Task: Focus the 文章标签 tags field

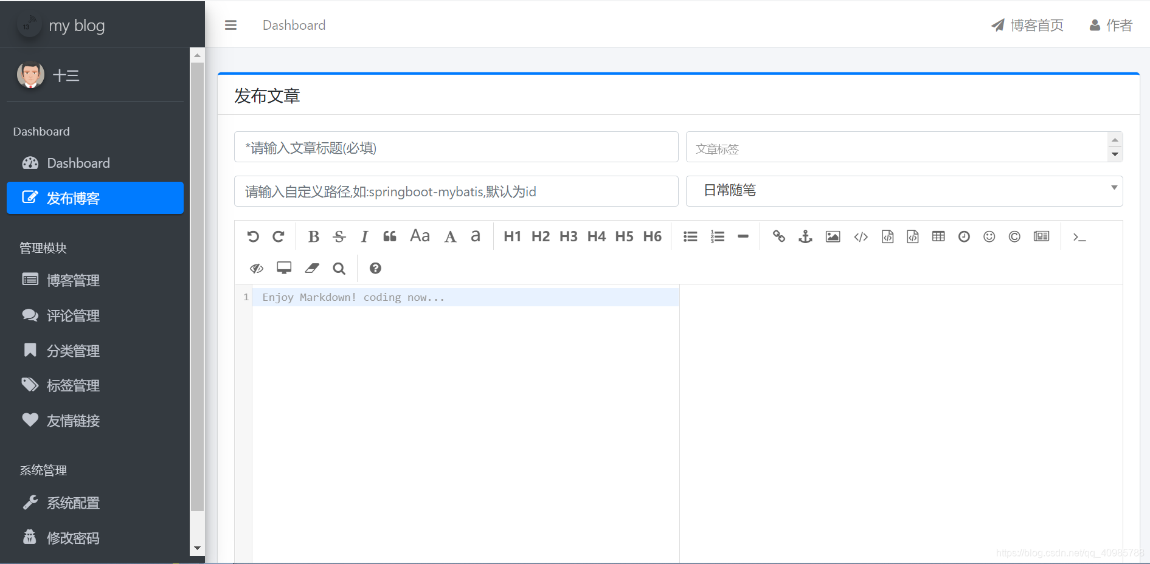Action: click(897, 147)
